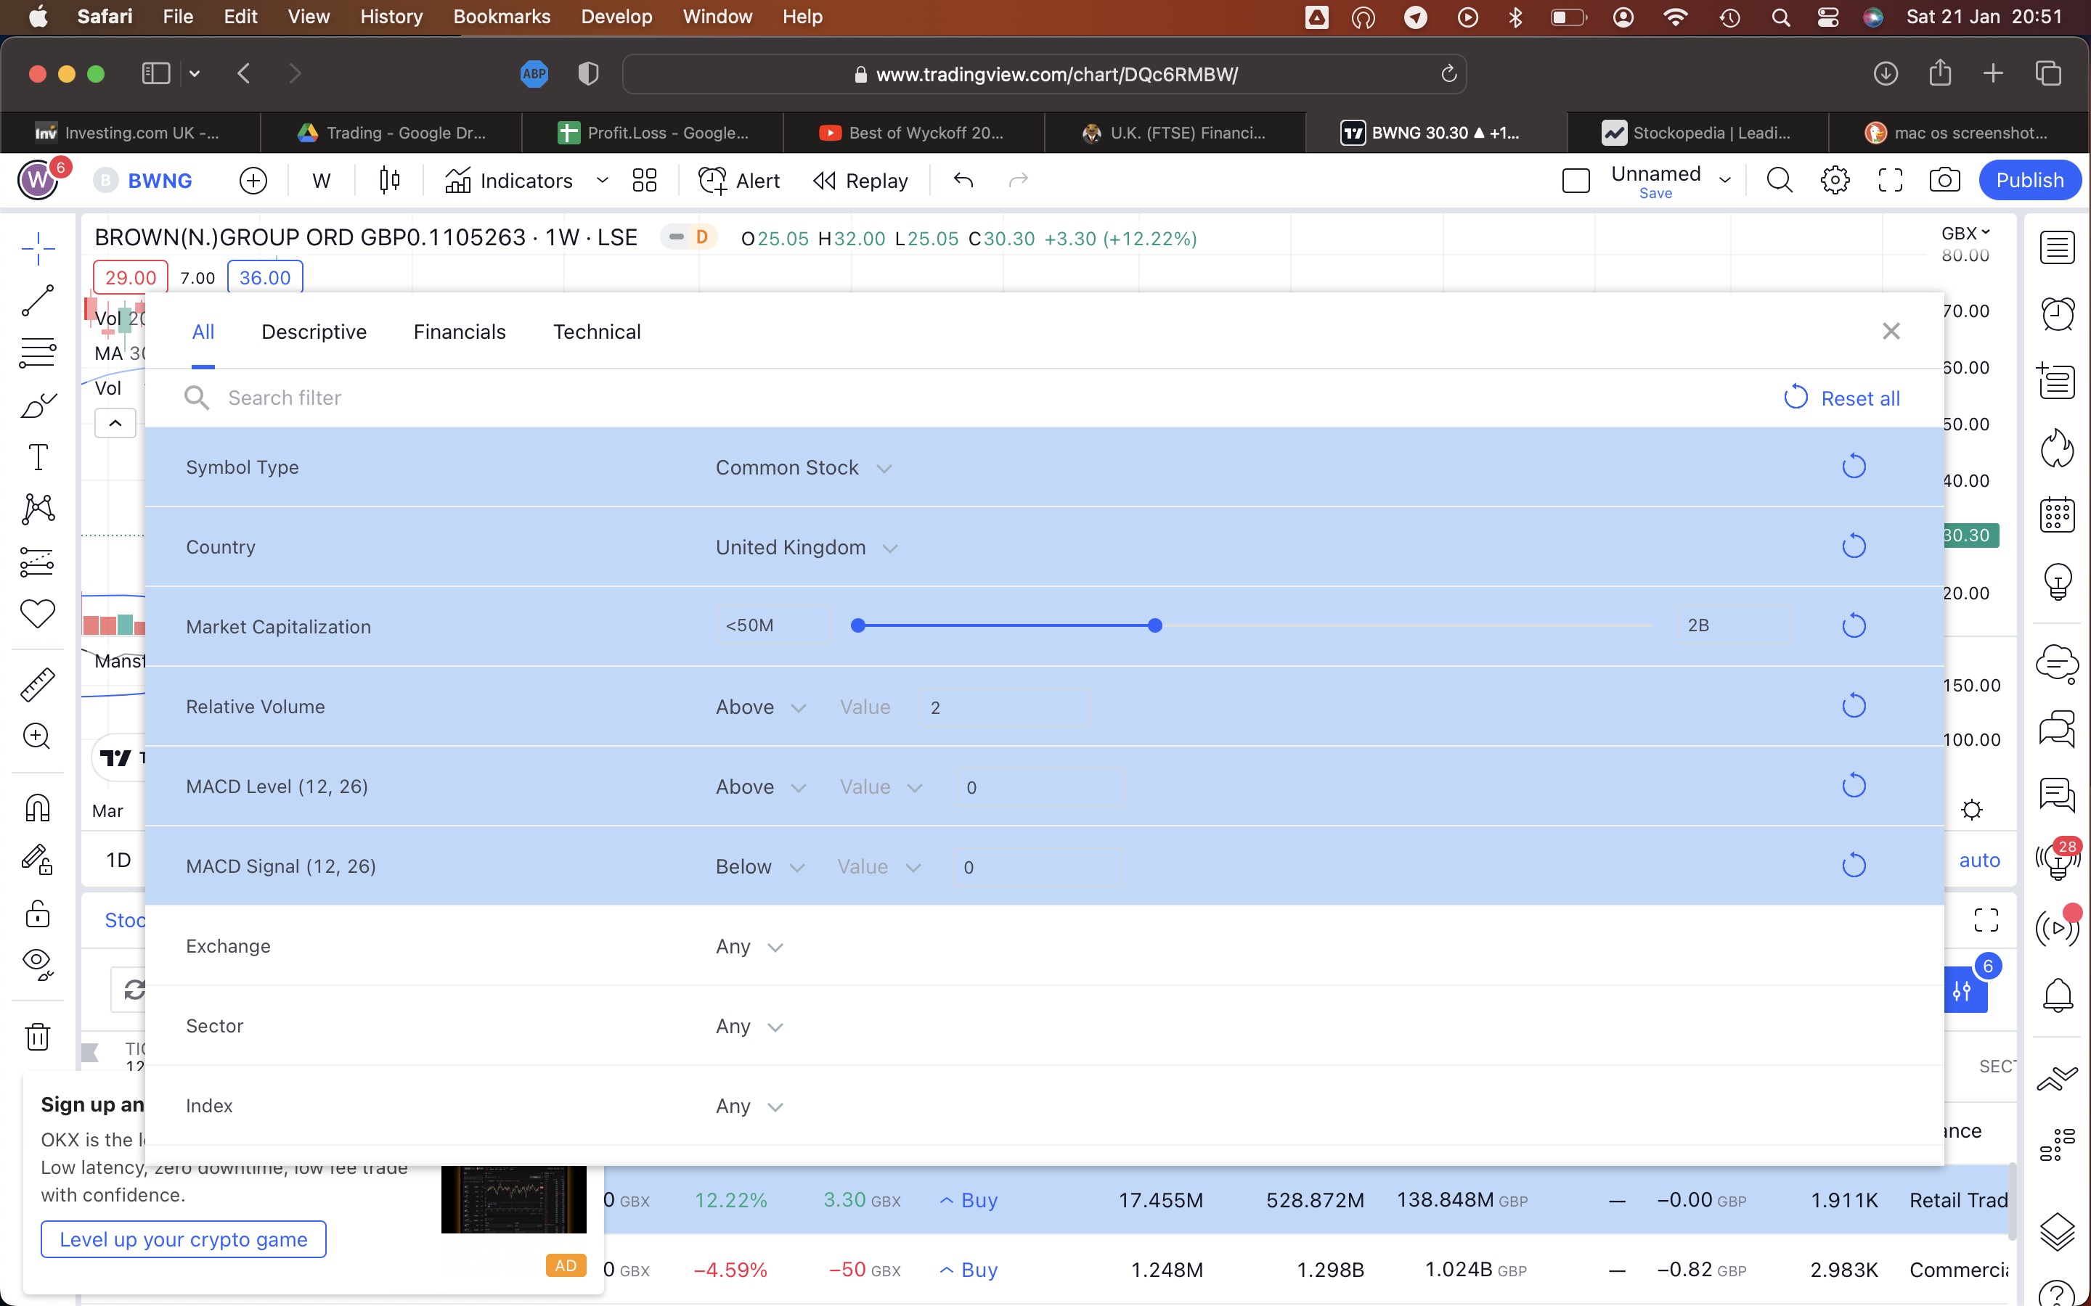The width and height of the screenshot is (2091, 1306).
Task: Switch to the Descriptive filter tab
Action: point(314,332)
